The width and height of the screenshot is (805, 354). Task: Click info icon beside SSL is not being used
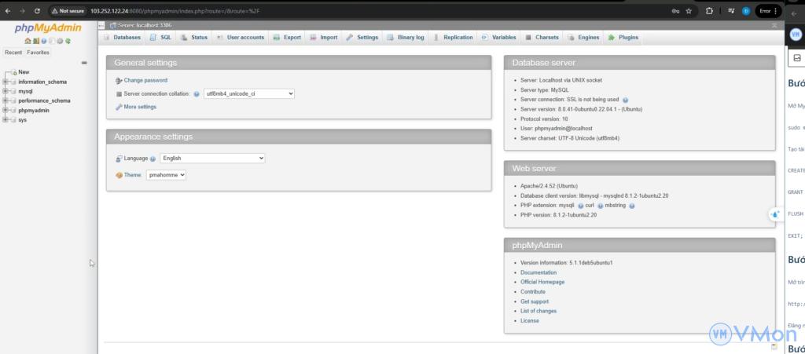pos(625,100)
